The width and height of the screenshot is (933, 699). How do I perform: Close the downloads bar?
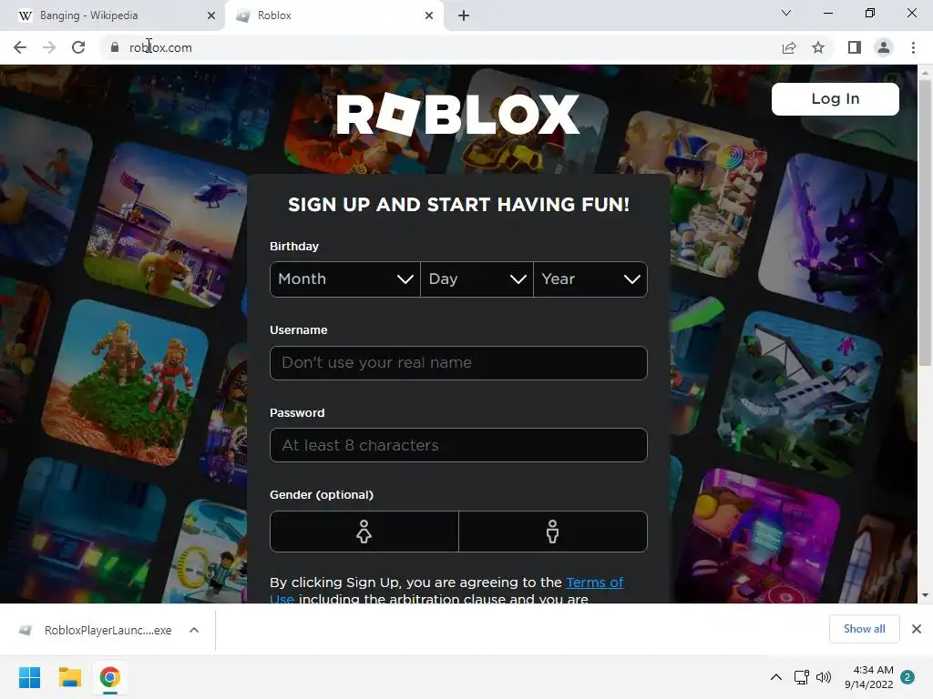pos(917,629)
